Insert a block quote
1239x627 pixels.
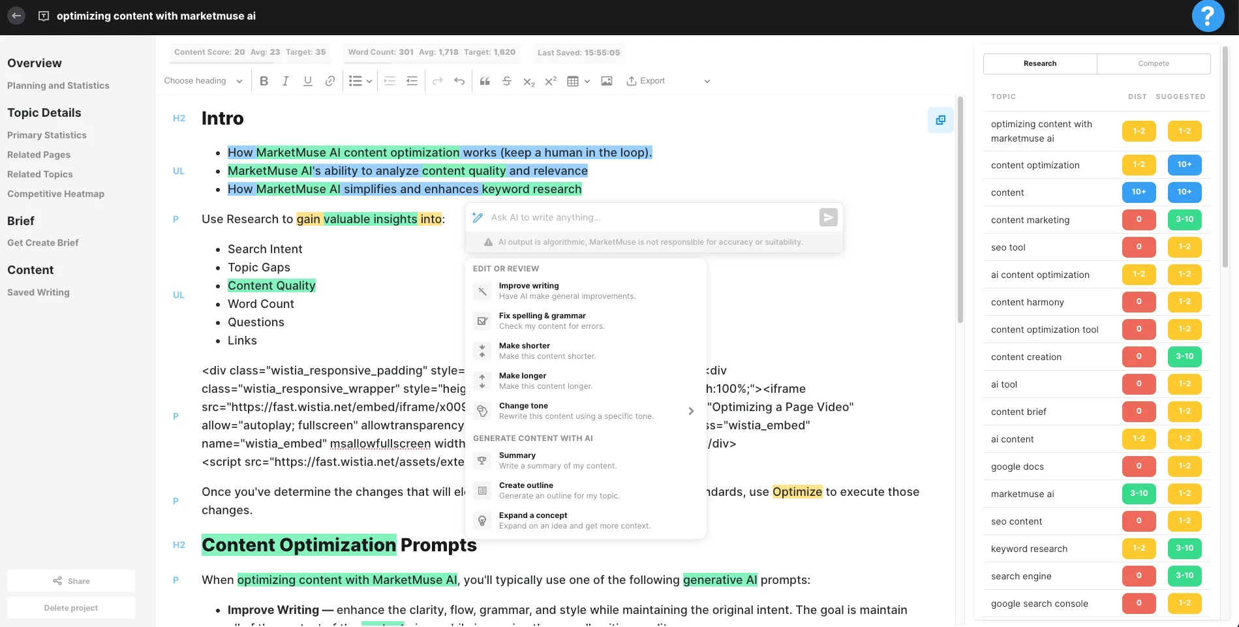485,81
